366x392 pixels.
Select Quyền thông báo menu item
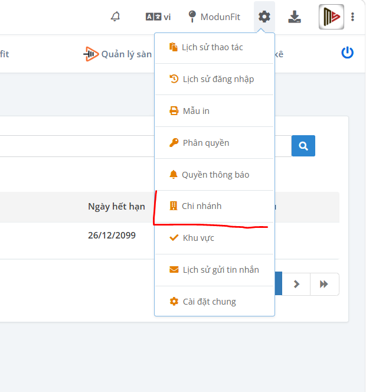214,175
